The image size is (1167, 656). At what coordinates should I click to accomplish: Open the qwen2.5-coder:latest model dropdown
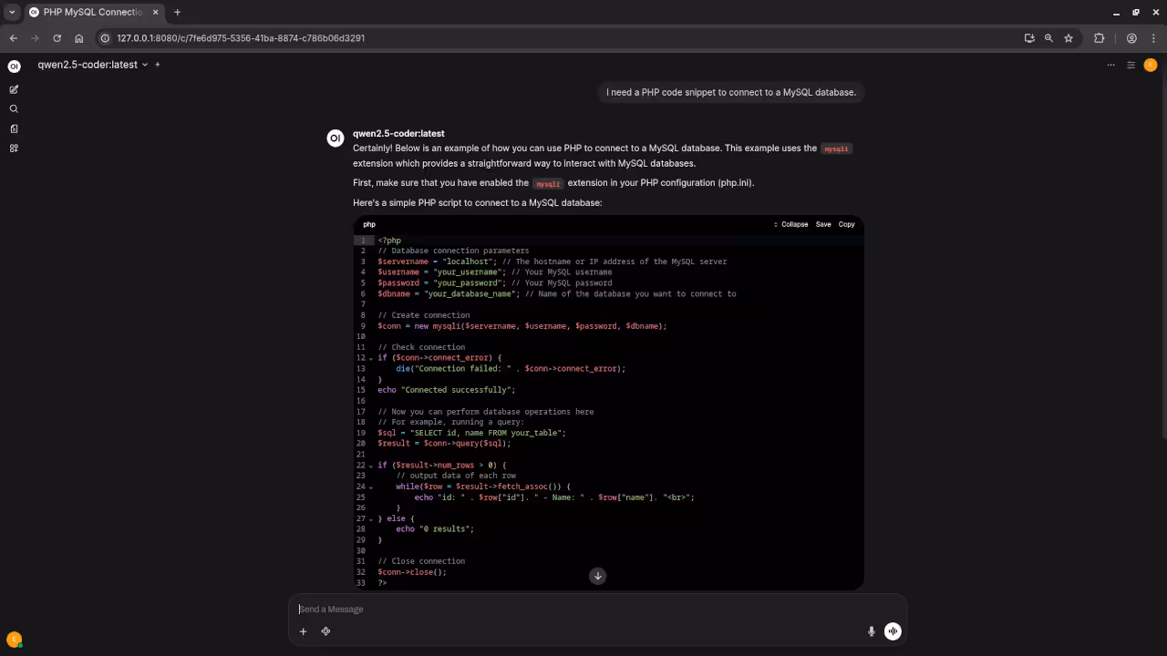click(x=88, y=65)
